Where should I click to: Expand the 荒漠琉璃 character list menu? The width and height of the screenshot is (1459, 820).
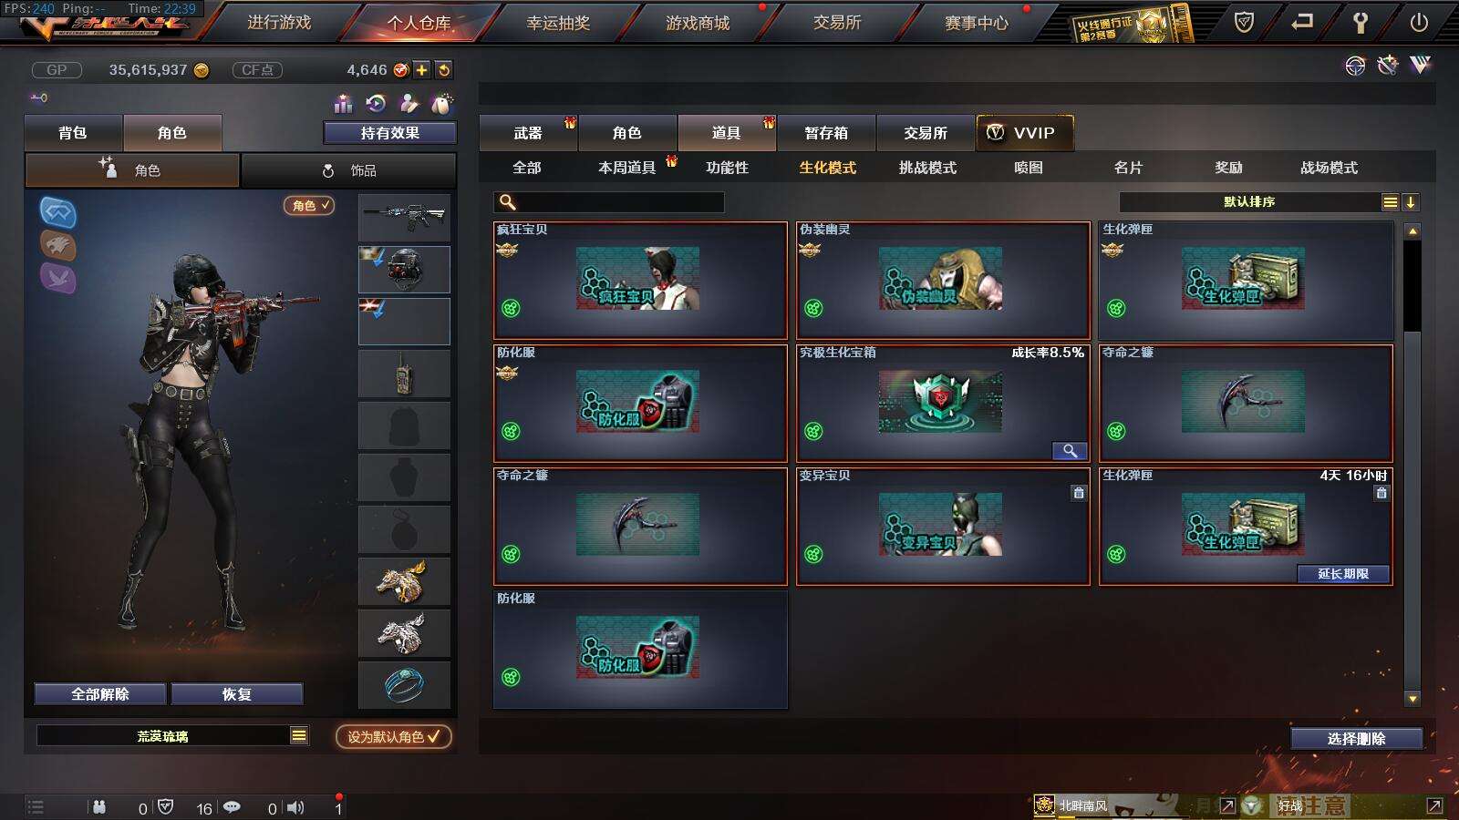299,735
